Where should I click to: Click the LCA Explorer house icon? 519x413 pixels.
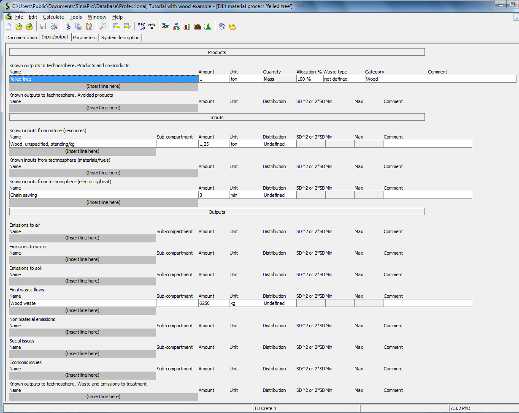tap(222, 27)
